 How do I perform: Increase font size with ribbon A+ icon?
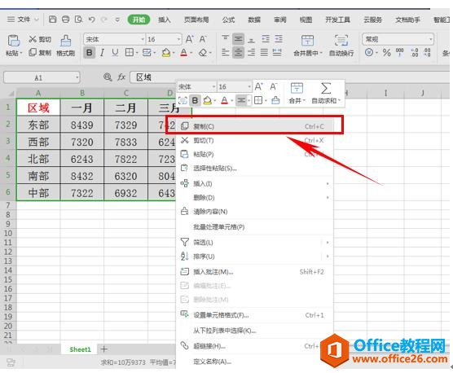coord(190,39)
